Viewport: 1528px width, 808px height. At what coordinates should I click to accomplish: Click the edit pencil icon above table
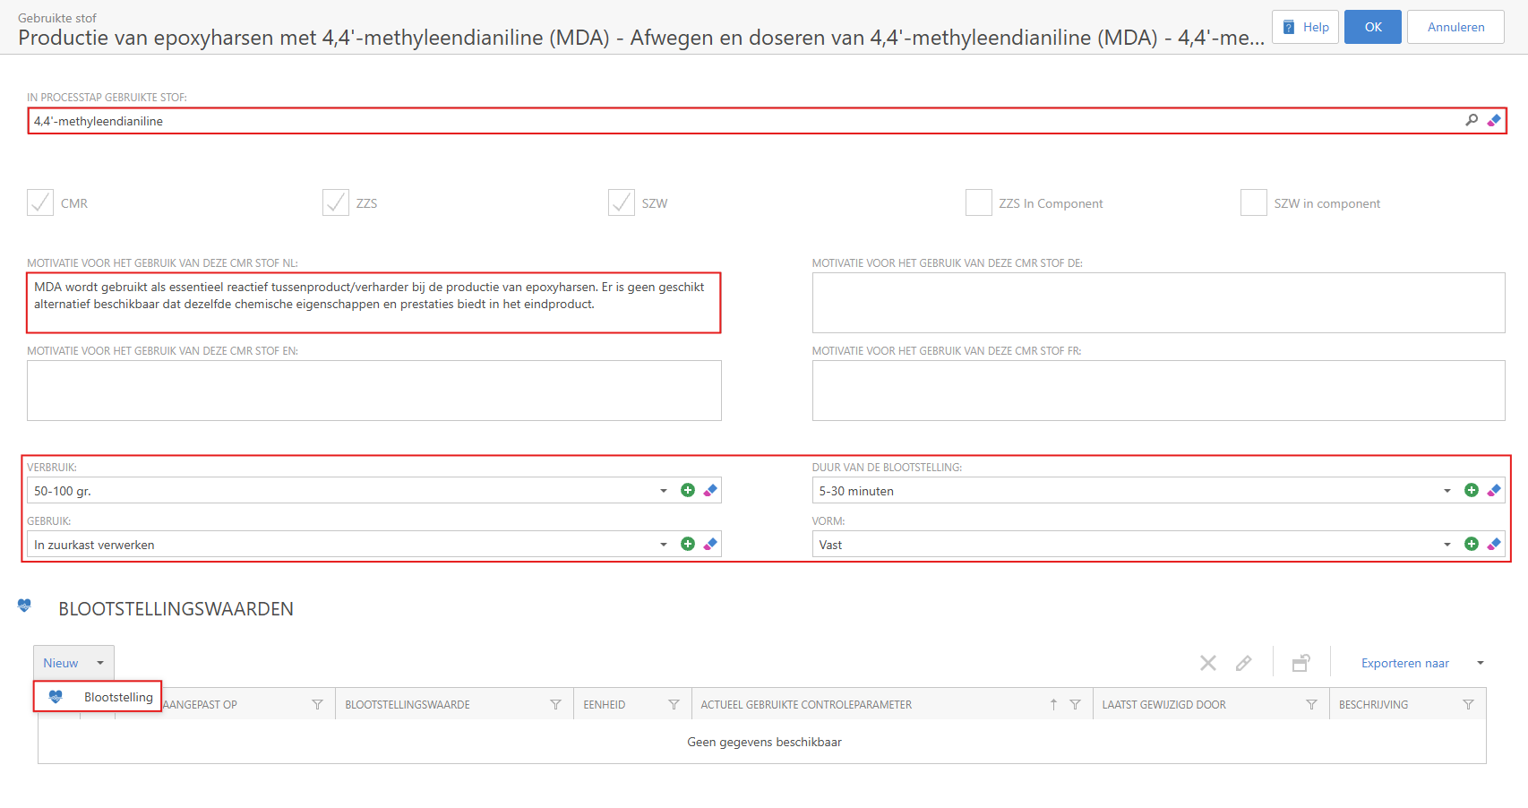coord(1243,663)
